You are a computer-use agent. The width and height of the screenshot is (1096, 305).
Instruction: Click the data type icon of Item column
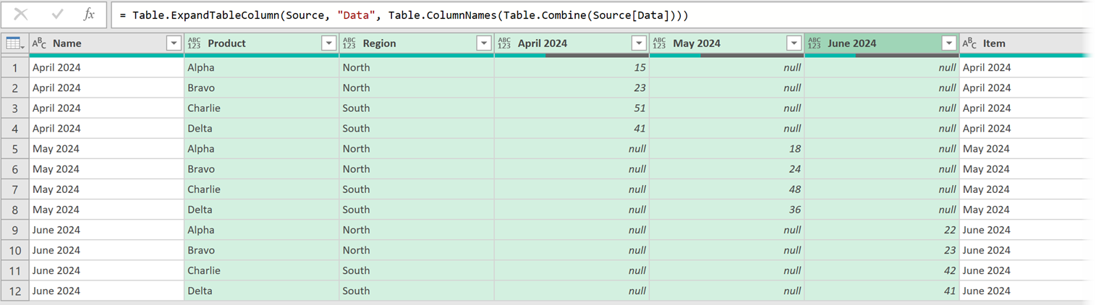(x=969, y=44)
